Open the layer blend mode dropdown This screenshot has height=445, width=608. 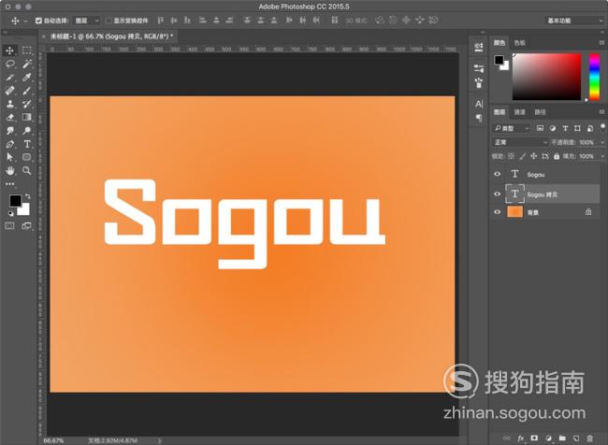click(x=520, y=142)
